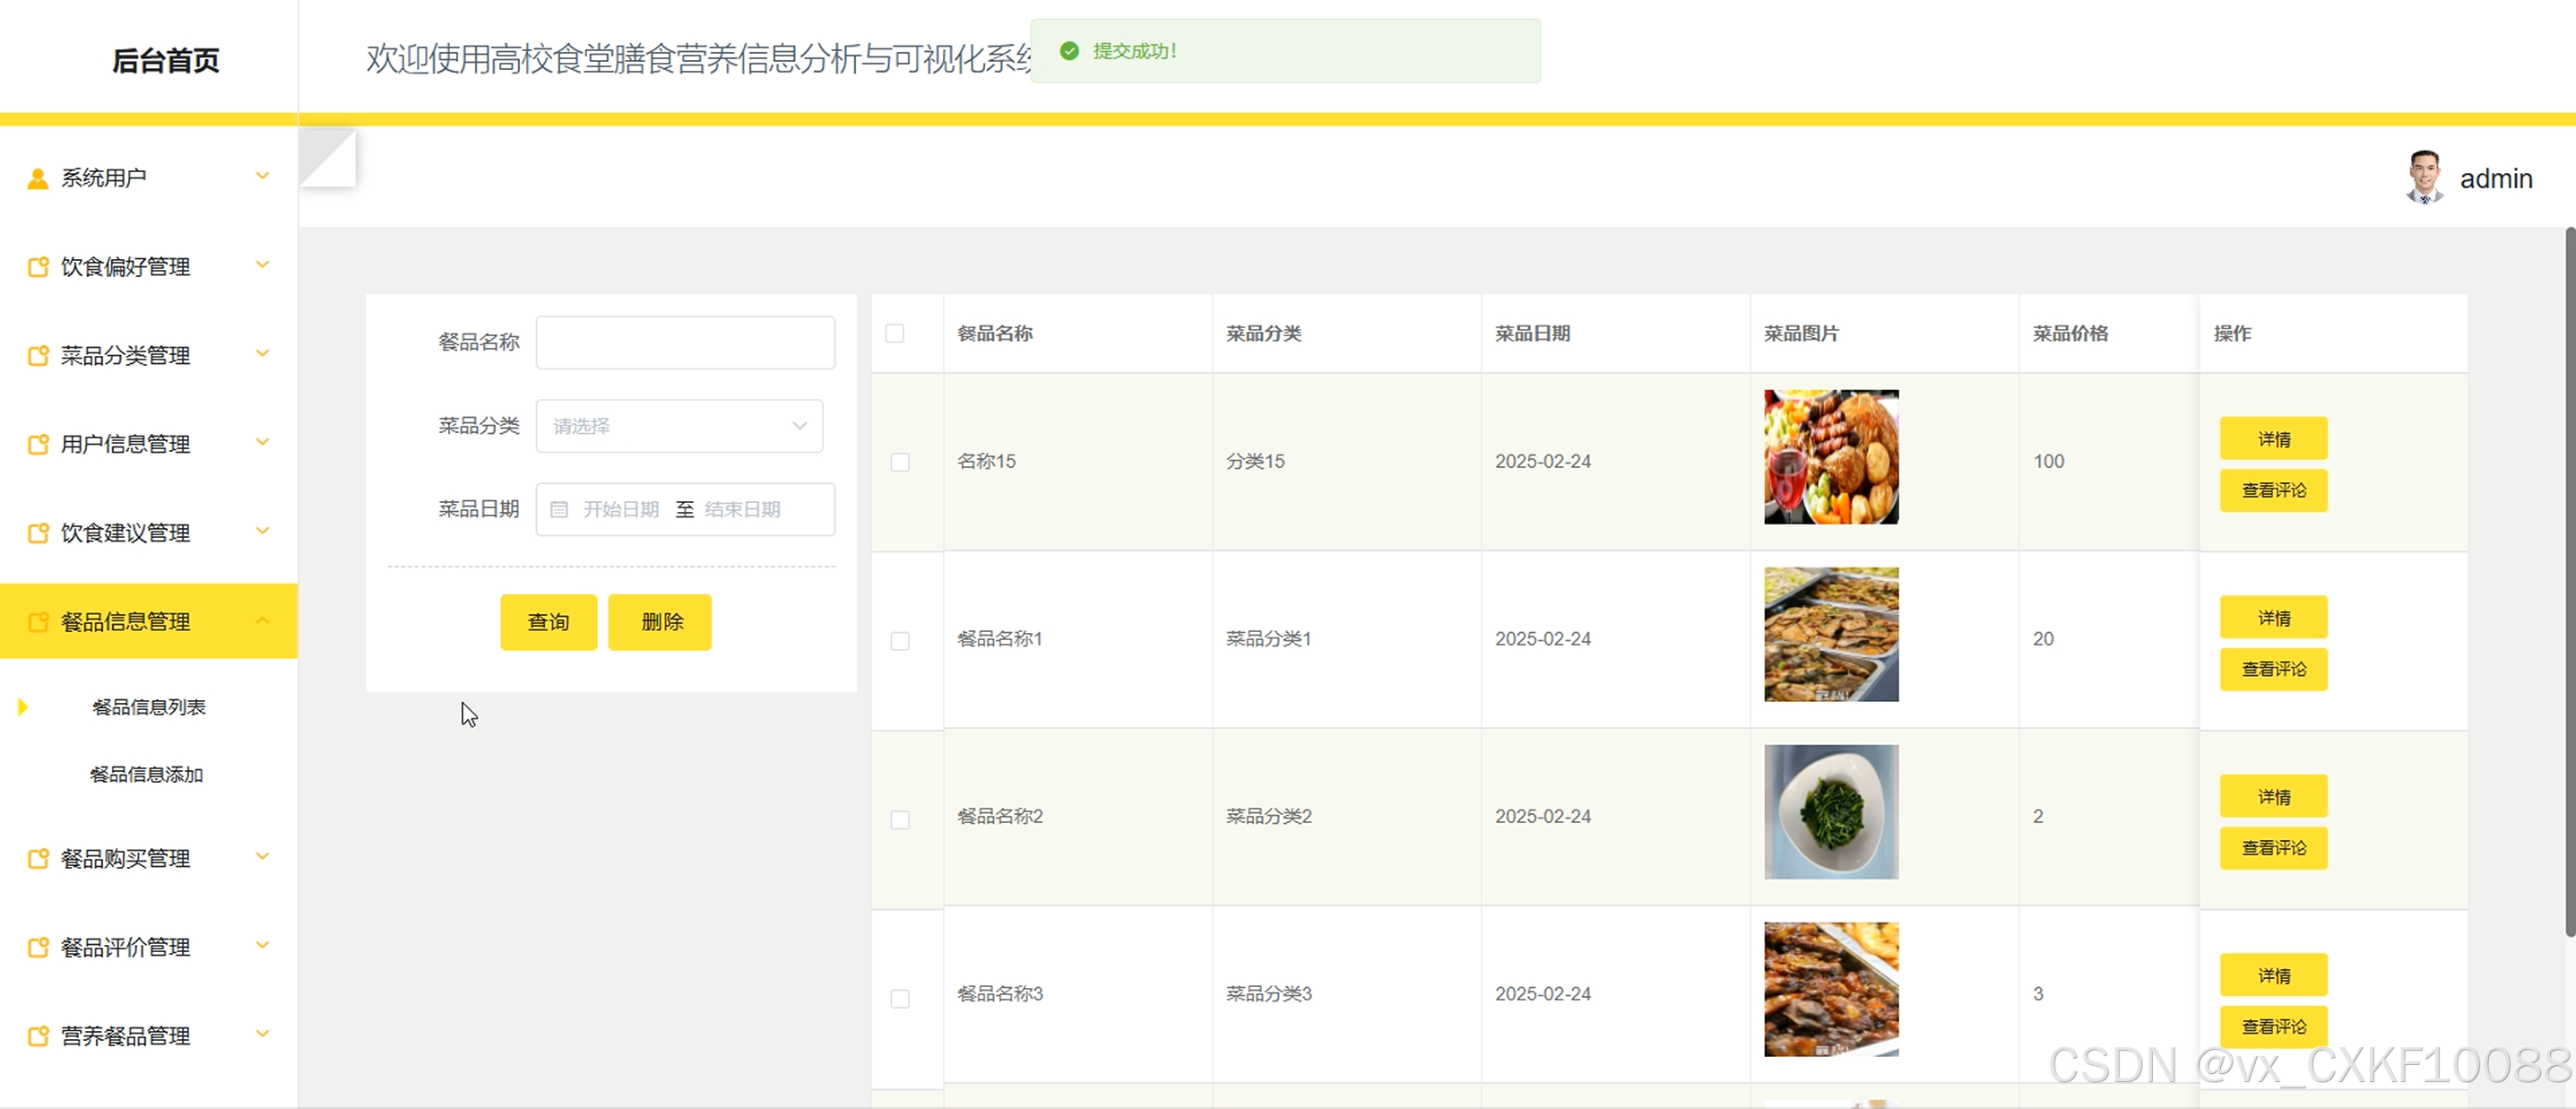Click 查看评论 for 餐品名称1 row
Image resolution: width=2576 pixels, height=1109 pixels.
(2273, 670)
